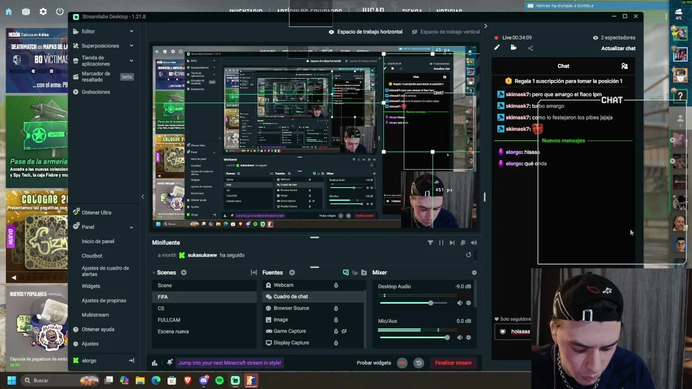Click the elorgo logout arrow icon

coord(131,360)
